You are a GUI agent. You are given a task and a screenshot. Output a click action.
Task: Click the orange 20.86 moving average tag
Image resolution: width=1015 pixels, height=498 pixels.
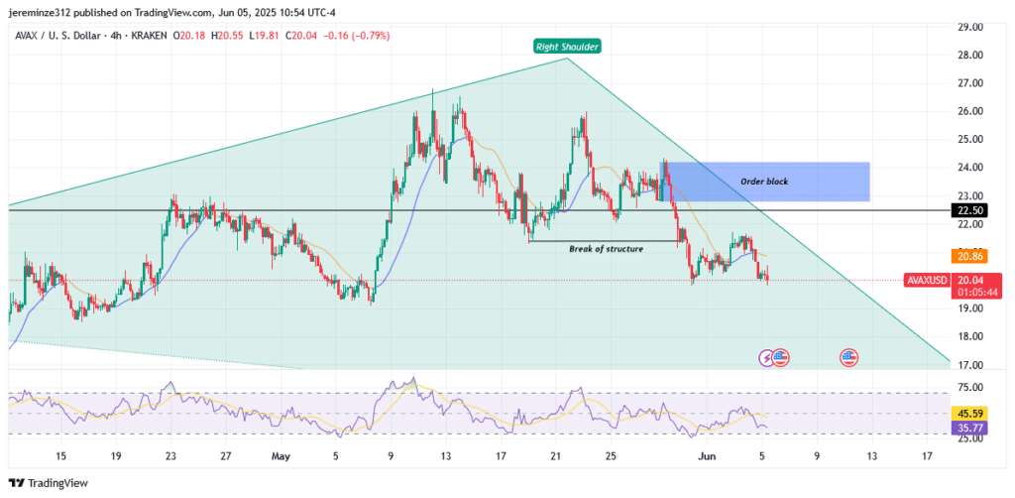pyautogui.click(x=968, y=257)
